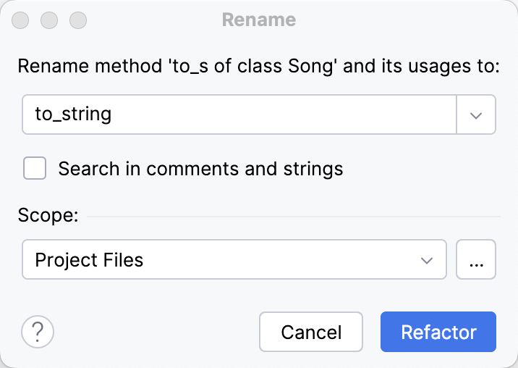The width and height of the screenshot is (518, 368).
Task: Open the scope browse ellipsis button
Action: click(476, 259)
